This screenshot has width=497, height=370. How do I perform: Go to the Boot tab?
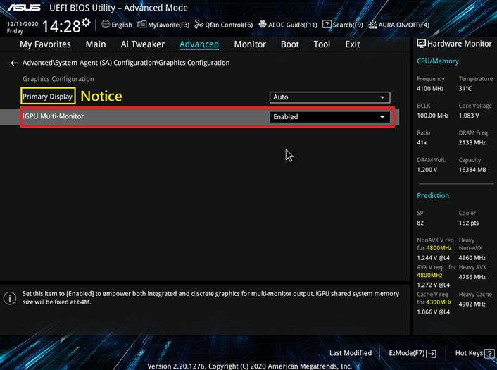290,44
